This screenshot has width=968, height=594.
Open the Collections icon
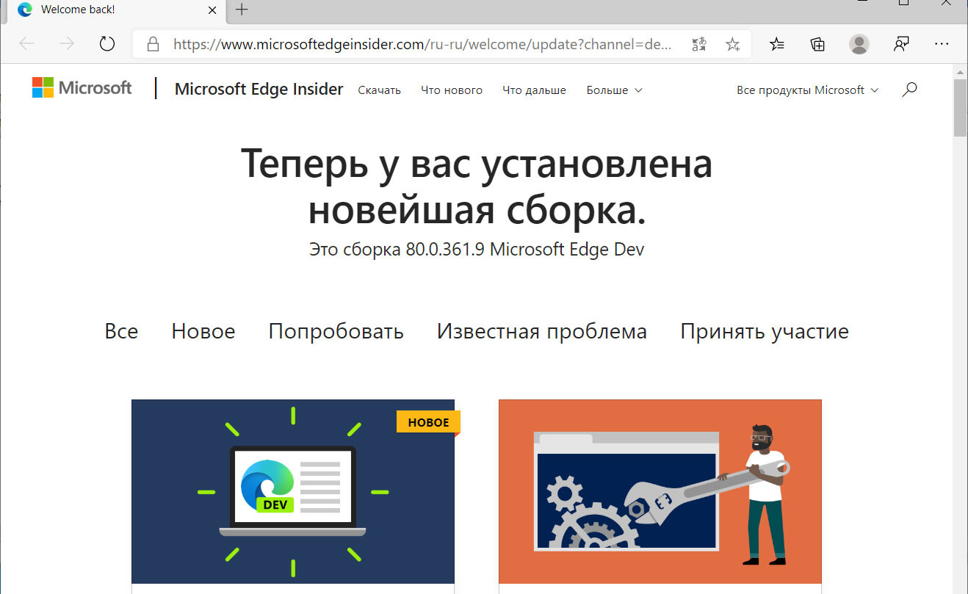point(817,45)
